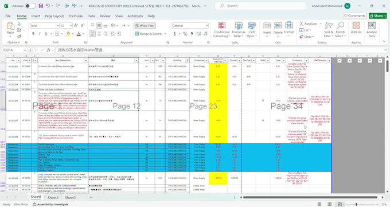The image size is (390, 207).
Task: Expand the formula bar
Action: [385, 50]
